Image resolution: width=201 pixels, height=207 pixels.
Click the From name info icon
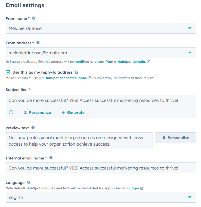pyautogui.click(x=34, y=18)
